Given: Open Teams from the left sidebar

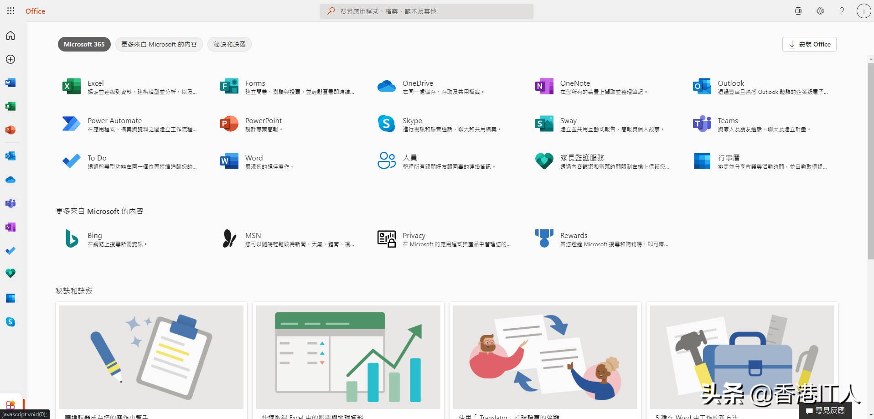Looking at the screenshot, I should pyautogui.click(x=10, y=203).
